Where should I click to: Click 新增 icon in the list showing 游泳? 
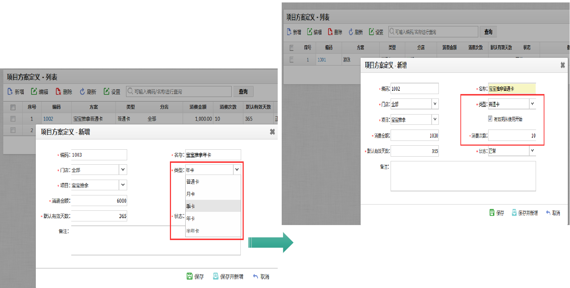pyautogui.click(x=289, y=32)
